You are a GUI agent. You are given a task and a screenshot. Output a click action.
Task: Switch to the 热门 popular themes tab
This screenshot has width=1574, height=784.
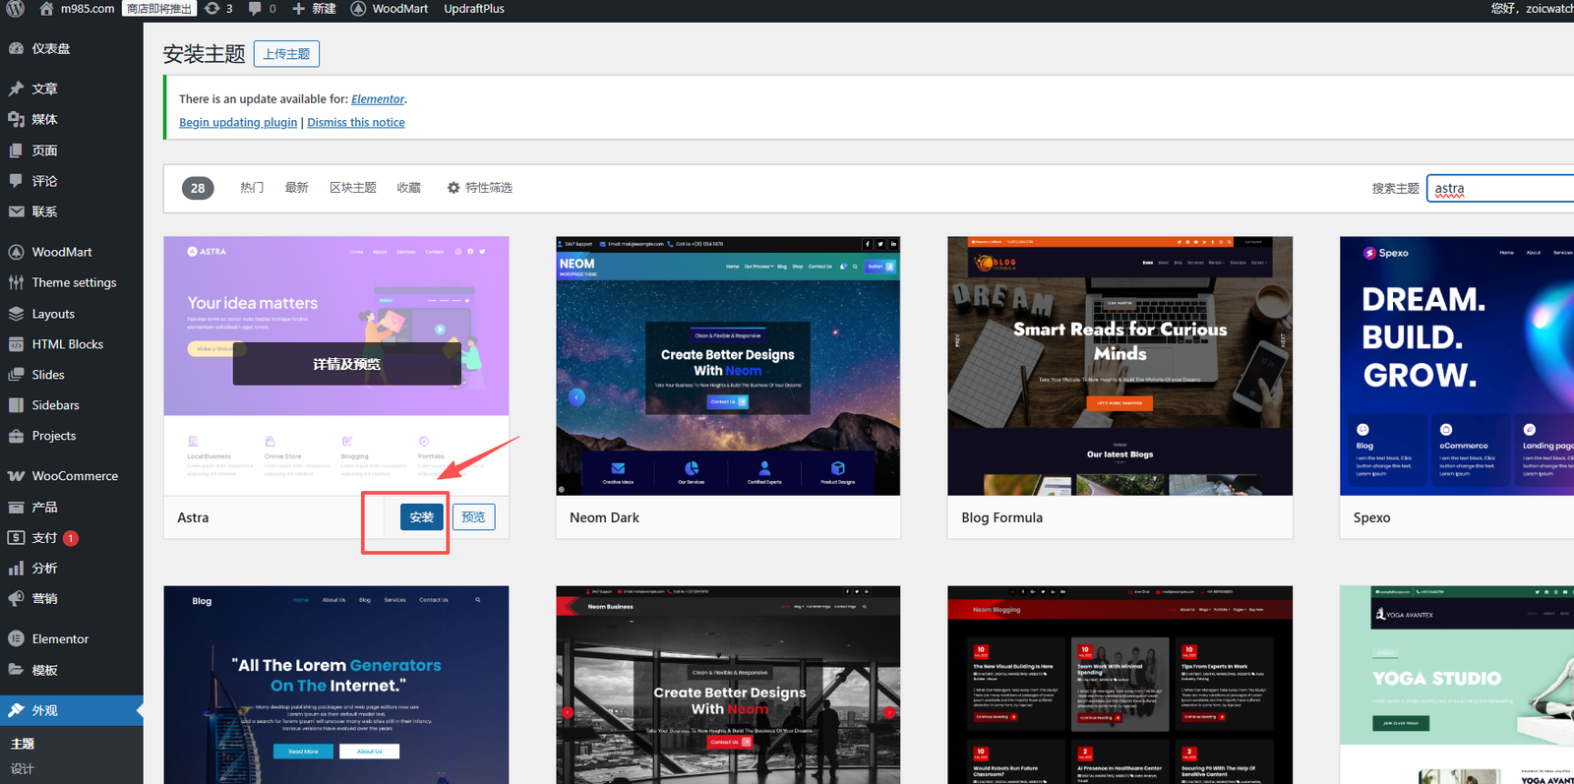252,188
